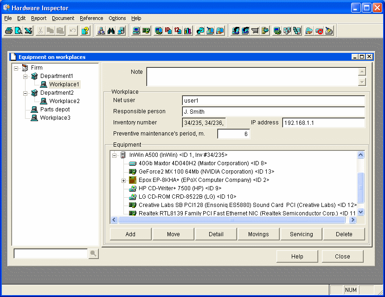Open the File menu

tap(8, 18)
